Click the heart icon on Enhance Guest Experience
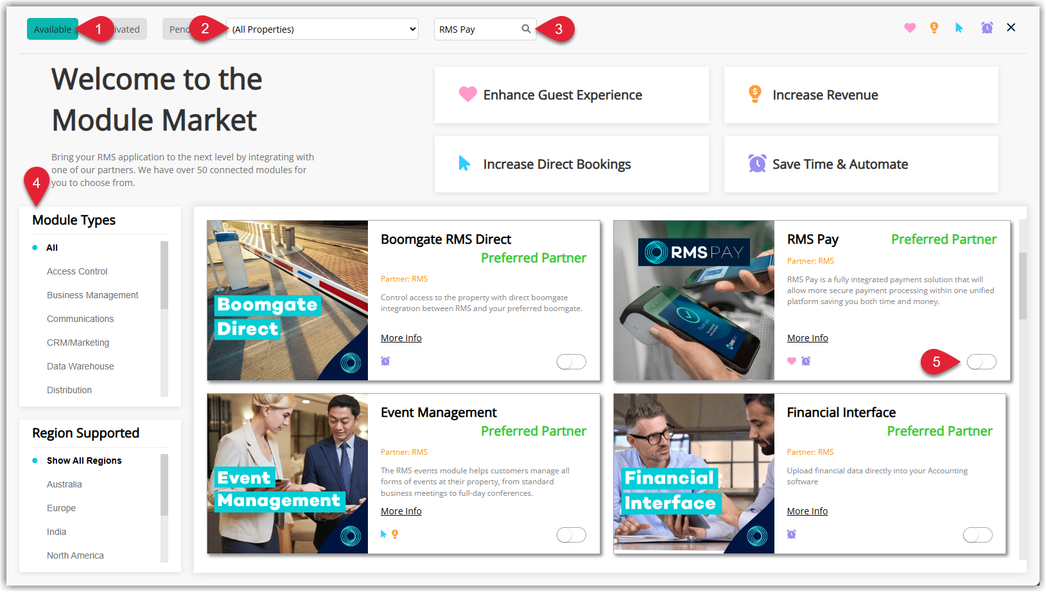1046x592 pixels. (468, 94)
